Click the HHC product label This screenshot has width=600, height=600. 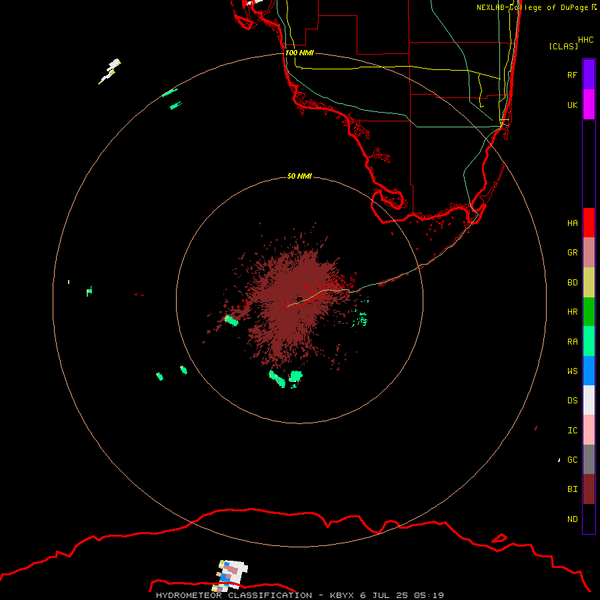585,40
